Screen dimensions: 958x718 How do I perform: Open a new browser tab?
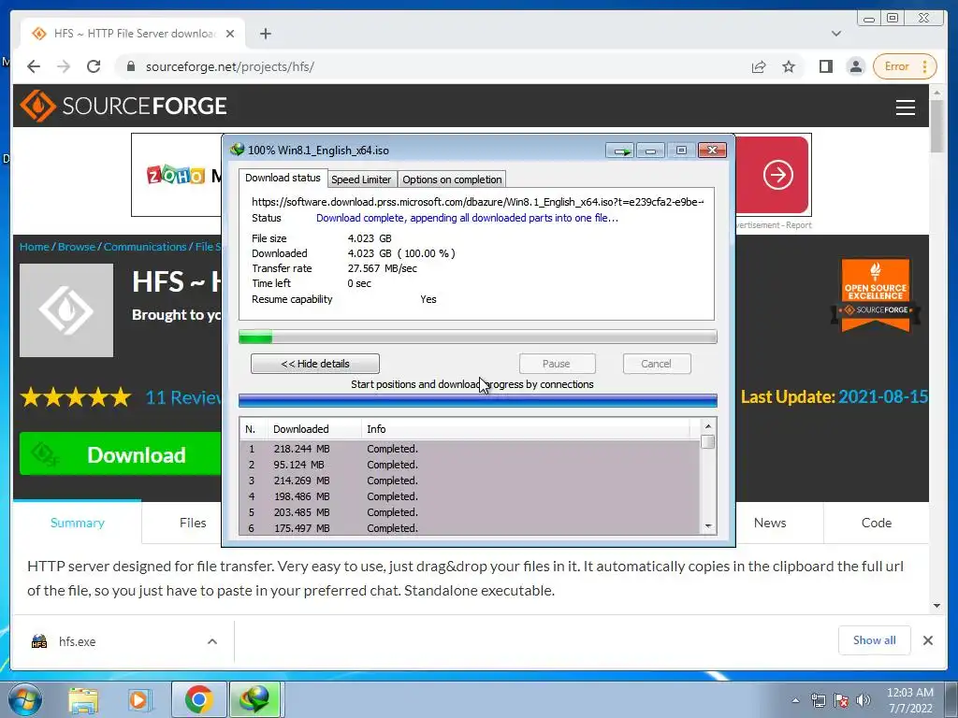265,34
